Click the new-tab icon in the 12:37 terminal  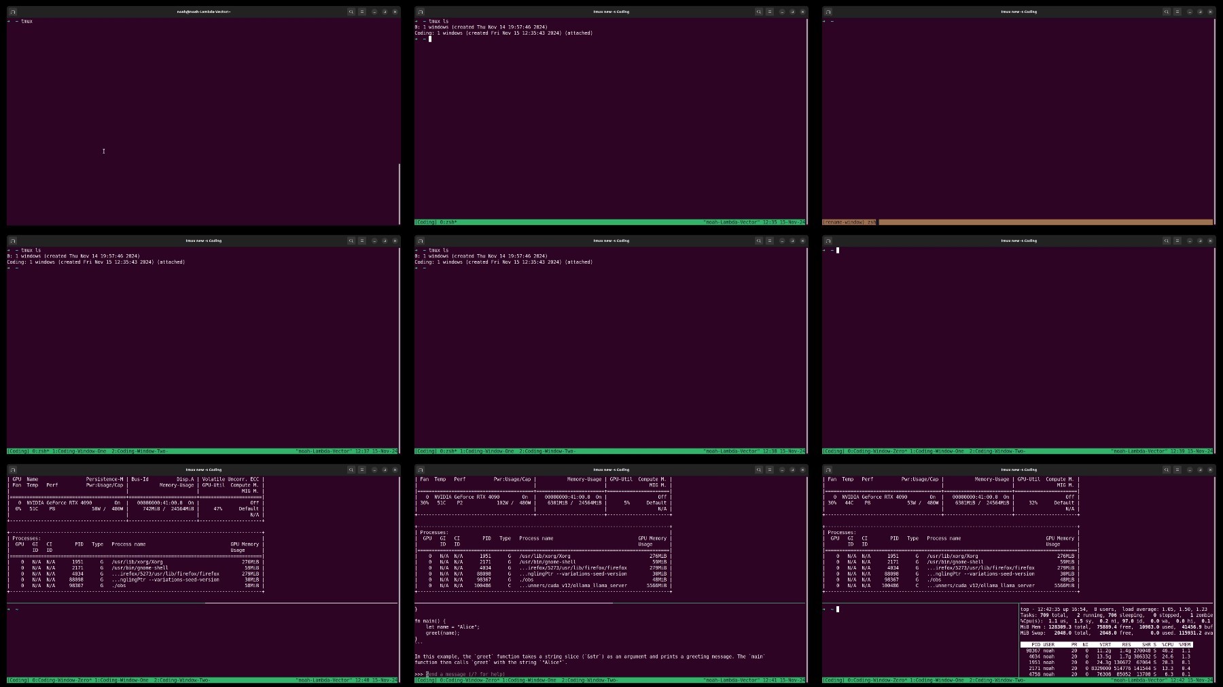click(13, 241)
